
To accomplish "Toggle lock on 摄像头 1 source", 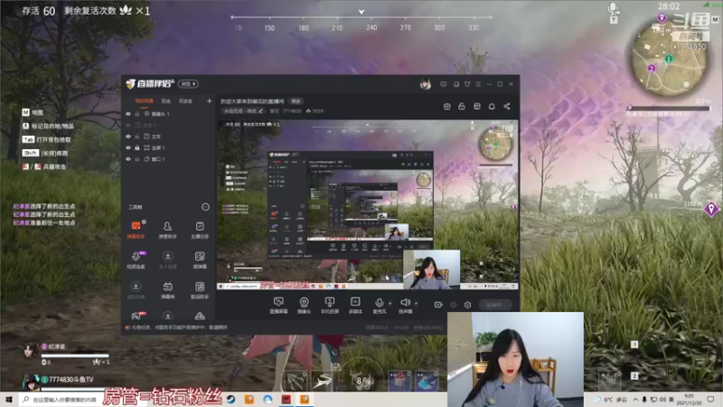I will pyautogui.click(x=137, y=114).
